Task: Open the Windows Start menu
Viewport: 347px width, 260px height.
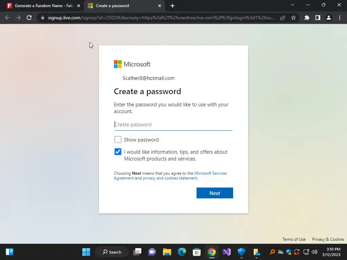Action: point(86,252)
